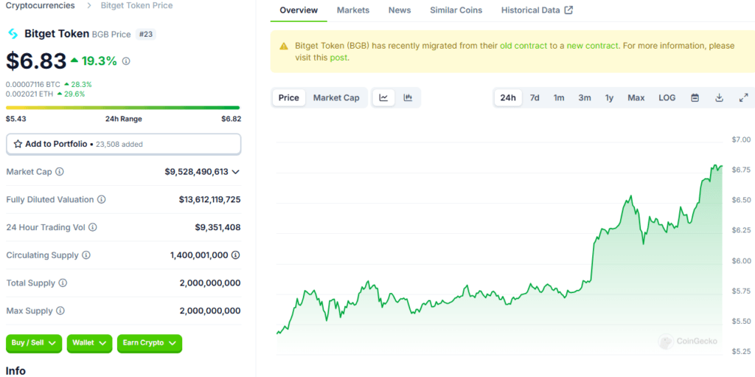This screenshot has width=755, height=377.
Task: Click info icon beside the 19.3% change
Action: (x=126, y=61)
